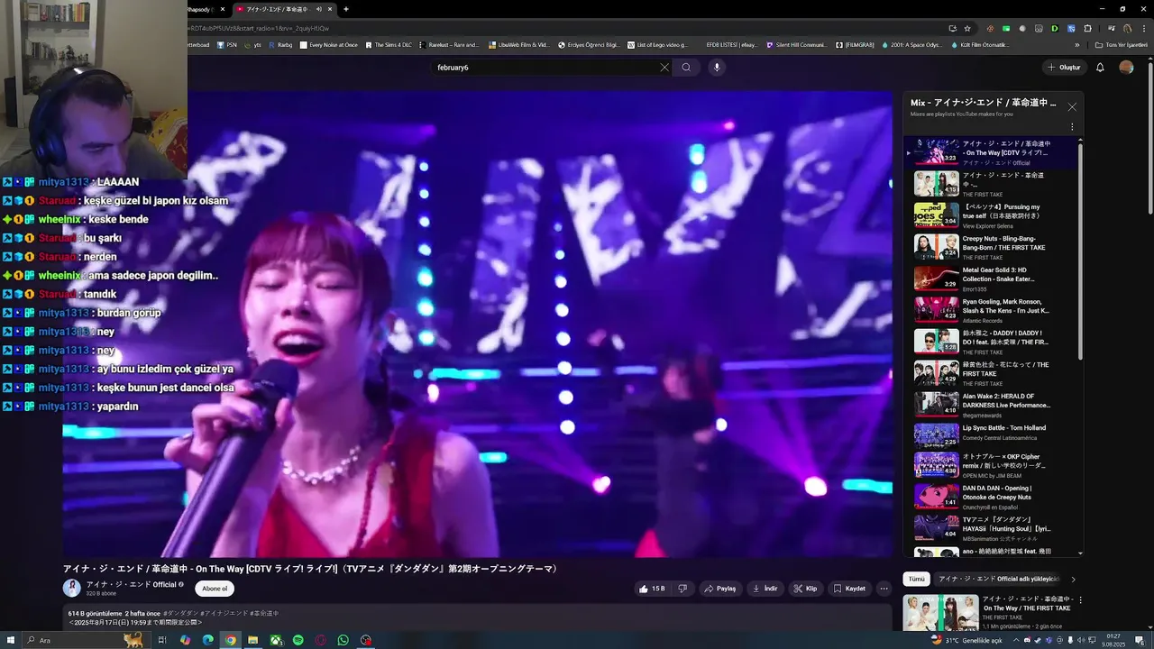Open Silent Hill Communi... bookmark
The image size is (1154, 649).
796,44
